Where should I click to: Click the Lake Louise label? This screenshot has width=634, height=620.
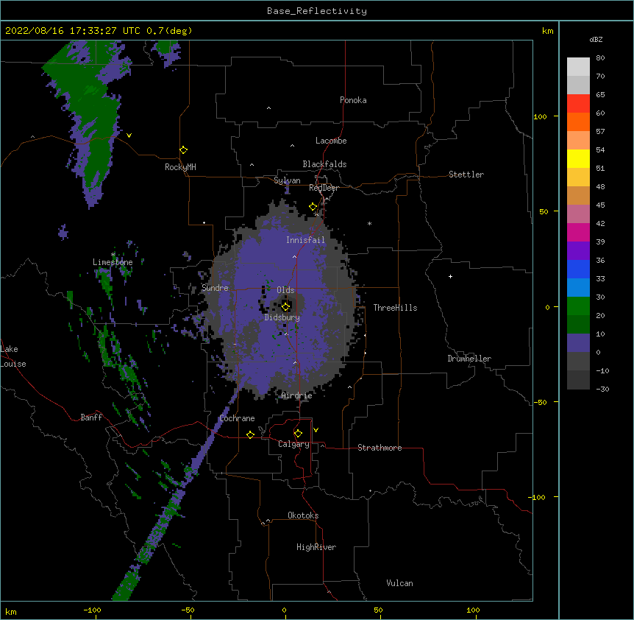pyautogui.click(x=13, y=356)
